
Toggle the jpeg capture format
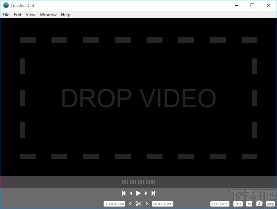click(x=270, y=204)
